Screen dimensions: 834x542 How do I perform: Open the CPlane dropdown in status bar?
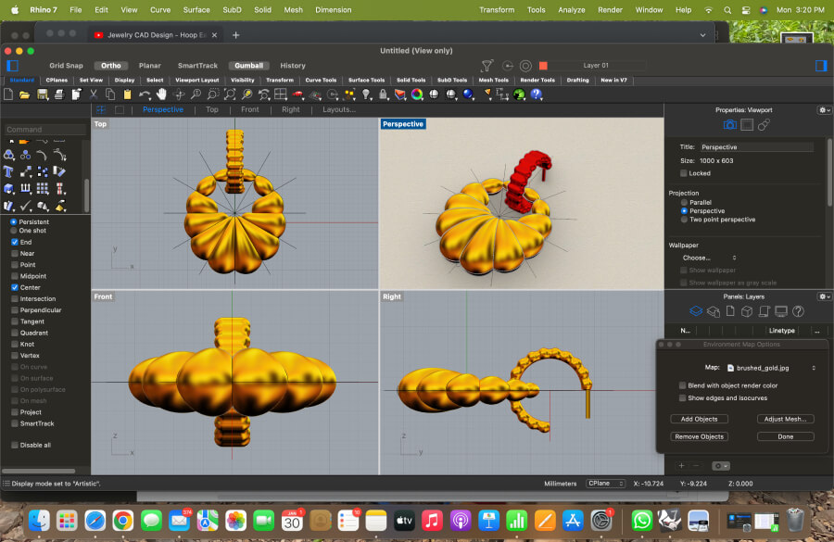pyautogui.click(x=605, y=484)
